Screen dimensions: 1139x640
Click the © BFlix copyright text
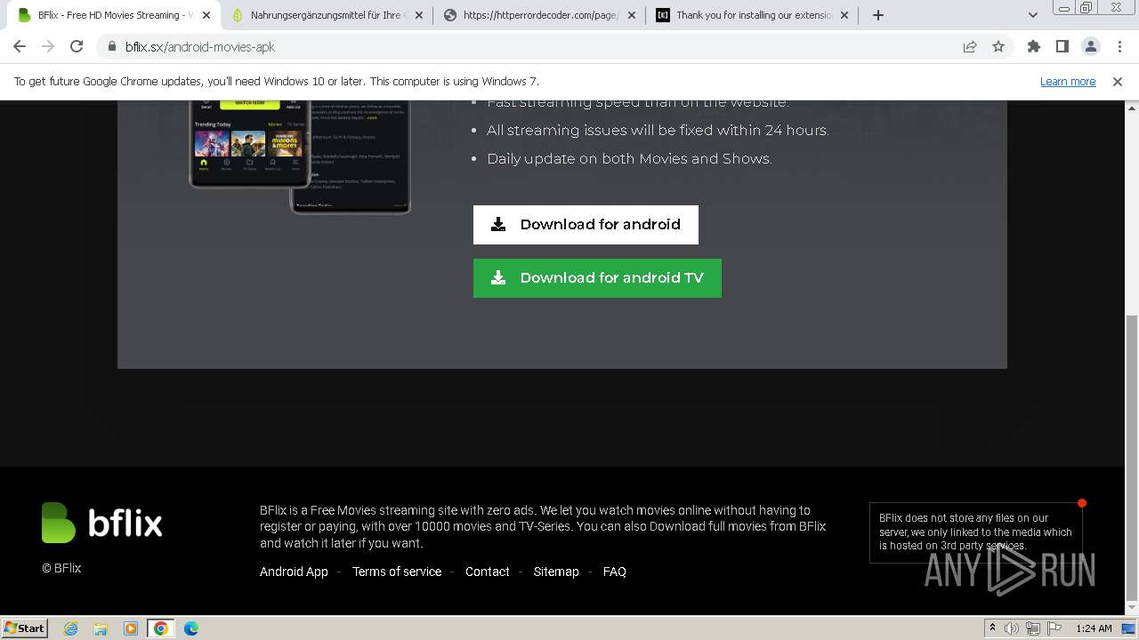click(61, 568)
